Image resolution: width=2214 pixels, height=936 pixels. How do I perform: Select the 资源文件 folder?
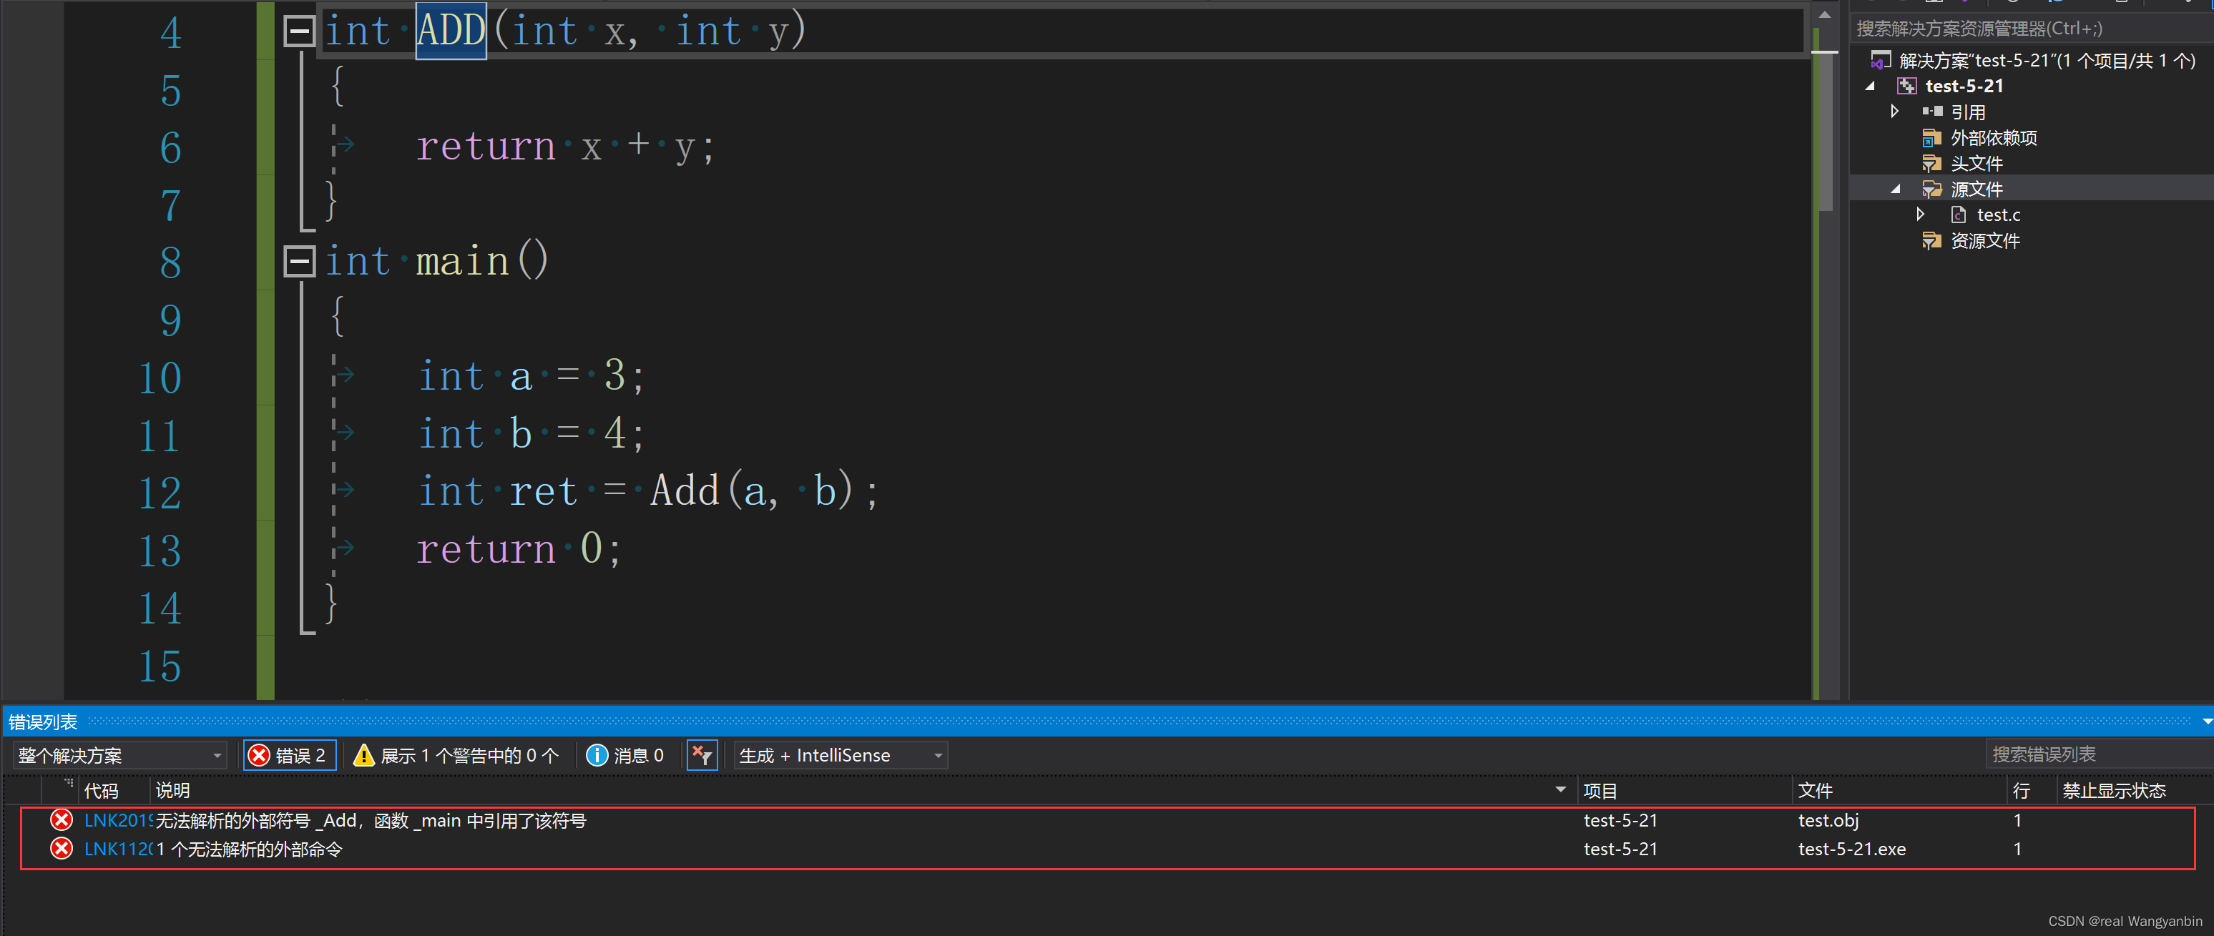(1984, 241)
